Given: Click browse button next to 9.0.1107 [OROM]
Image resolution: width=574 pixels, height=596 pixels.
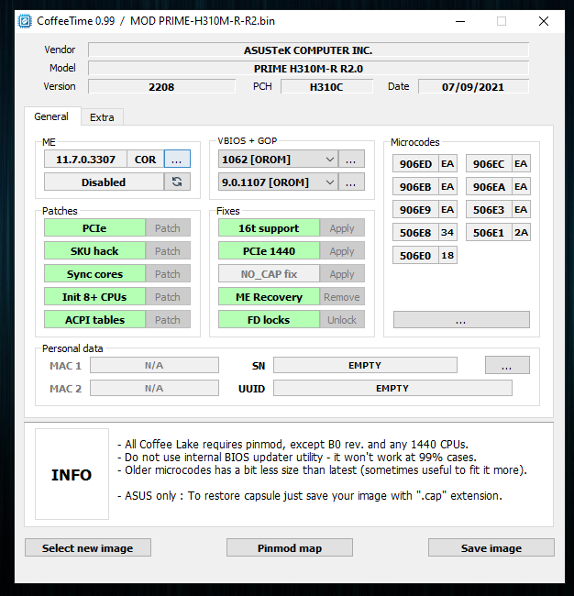Looking at the screenshot, I should click(x=351, y=182).
